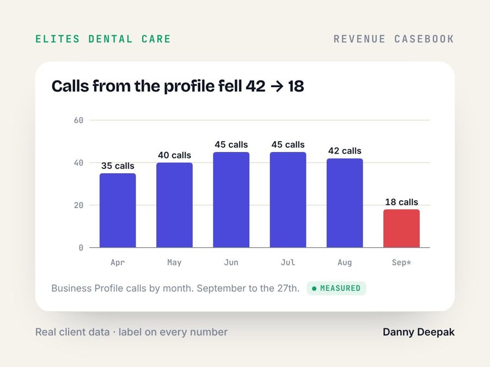Image resolution: width=490 pixels, height=367 pixels.
Task: Click the '45 calls' label above Jul
Action: click(x=288, y=144)
